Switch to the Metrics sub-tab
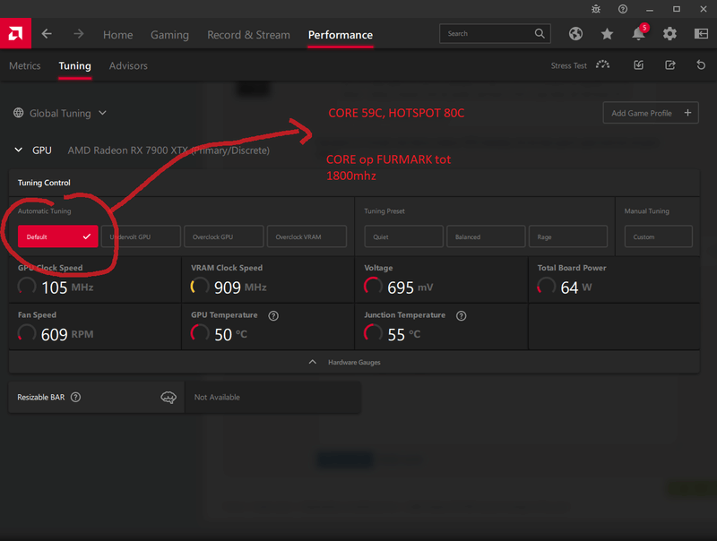 tap(25, 65)
